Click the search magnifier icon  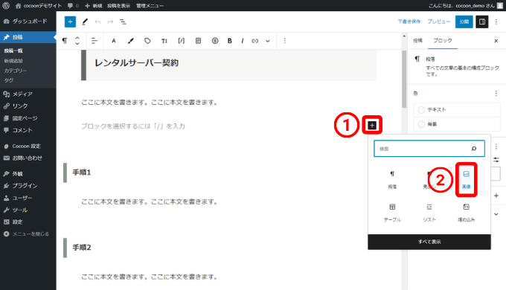474,149
